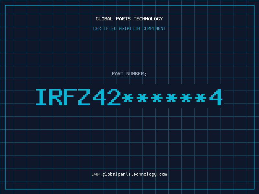Select the CERTIFIED AVIATION COMPONENT subtitle
Viewport: 259px width, 194px height.
(129, 28)
